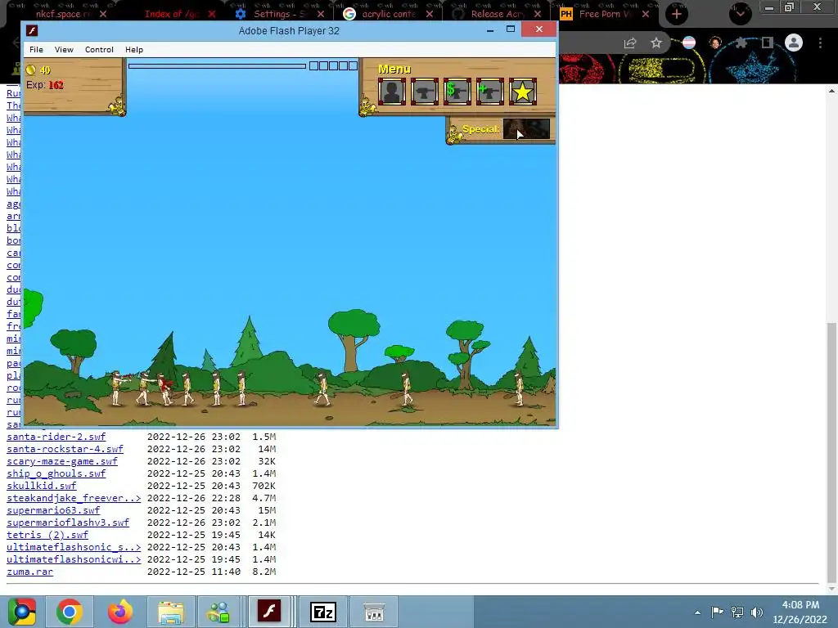Open a new browser tab with plus

point(677,14)
